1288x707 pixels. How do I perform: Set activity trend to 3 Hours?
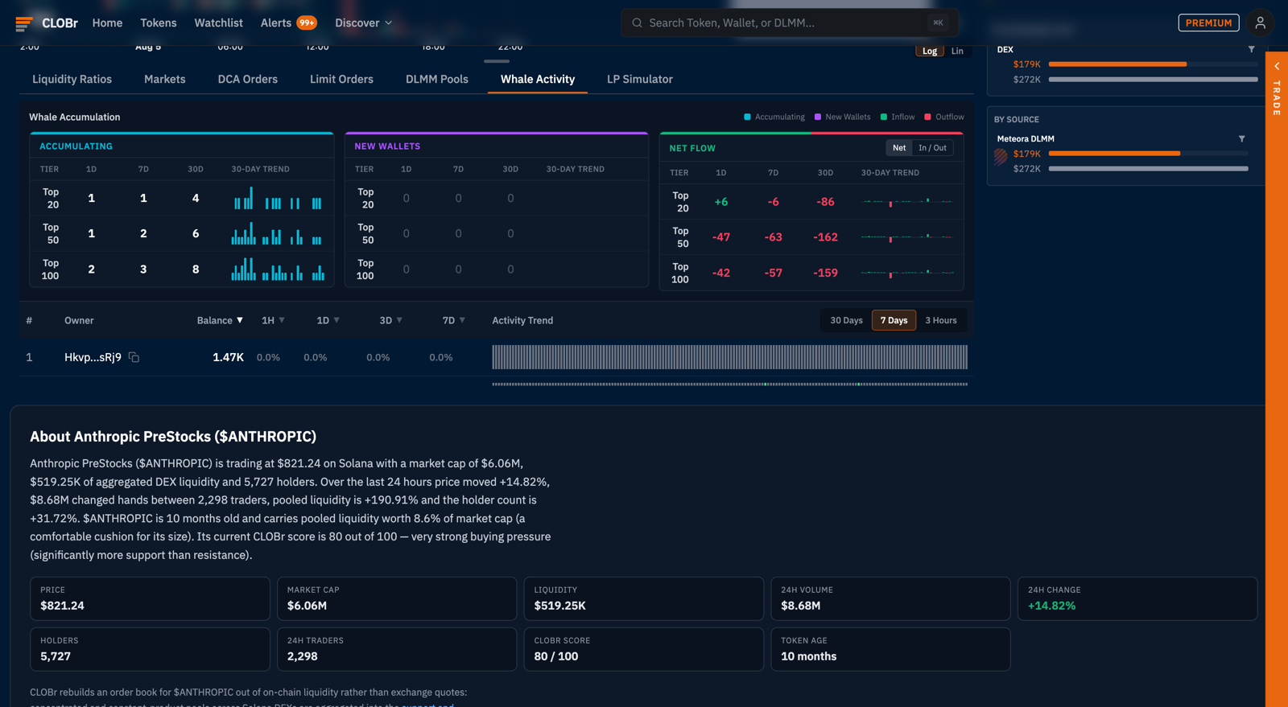click(941, 320)
